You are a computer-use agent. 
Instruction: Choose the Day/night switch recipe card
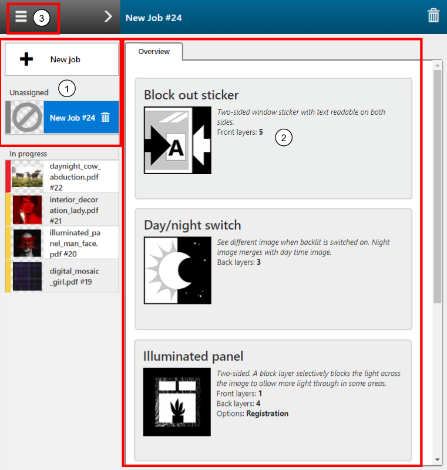[x=274, y=269]
